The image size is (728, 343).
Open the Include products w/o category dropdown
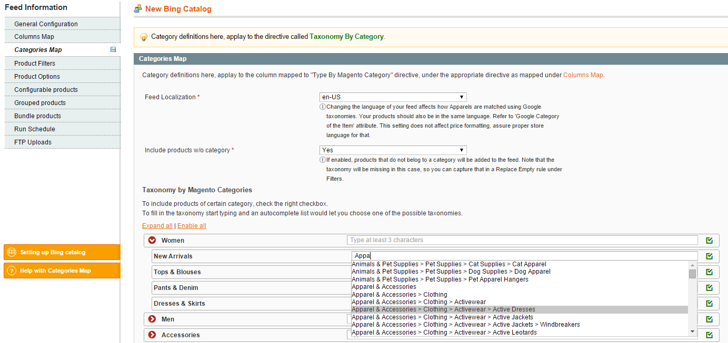point(393,150)
